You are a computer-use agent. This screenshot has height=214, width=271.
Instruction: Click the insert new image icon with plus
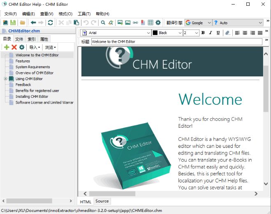(120, 23)
